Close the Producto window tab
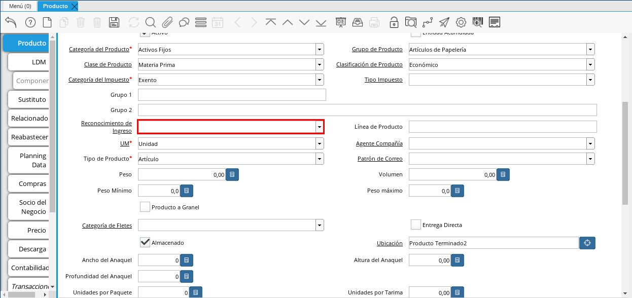This screenshot has height=298, width=632. coord(74,6)
